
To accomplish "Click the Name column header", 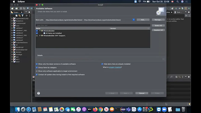I will [73, 28].
